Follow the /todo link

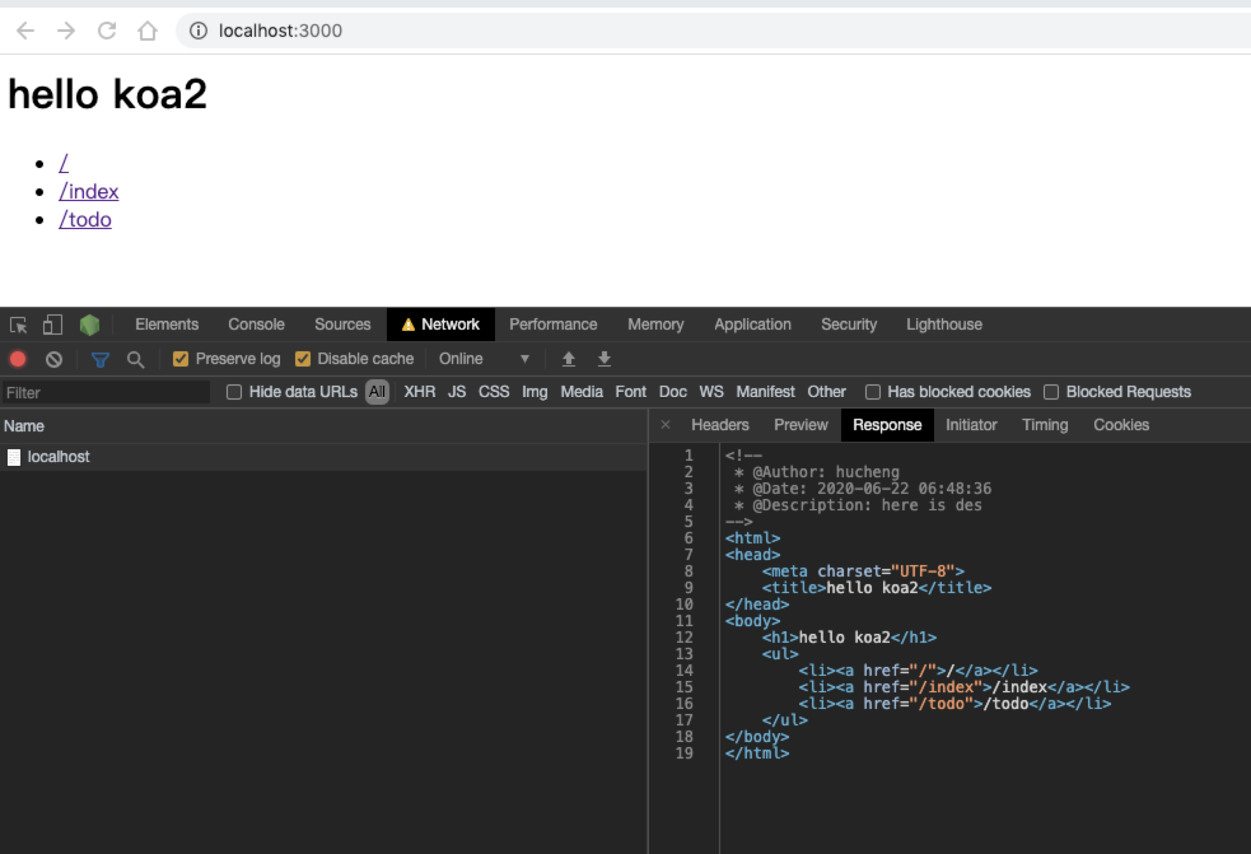85,220
